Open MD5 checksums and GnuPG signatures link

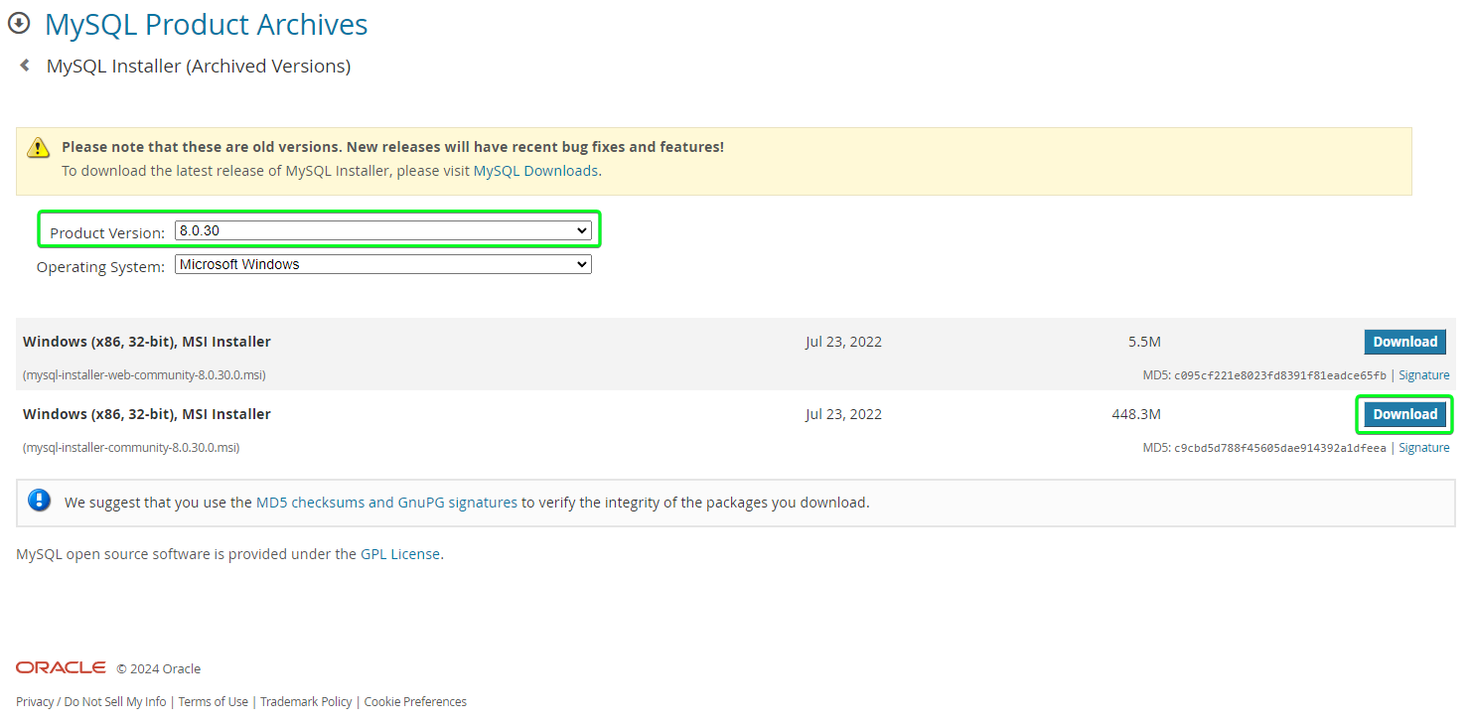[386, 503]
